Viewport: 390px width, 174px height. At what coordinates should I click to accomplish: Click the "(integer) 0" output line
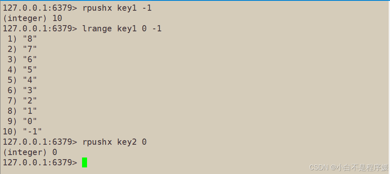[30, 152]
